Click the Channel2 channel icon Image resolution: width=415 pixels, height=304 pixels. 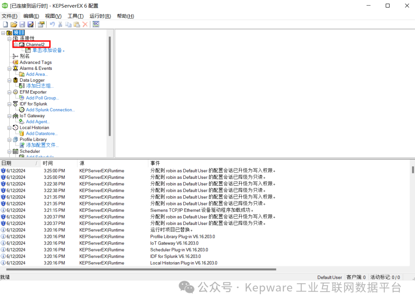point(22,45)
